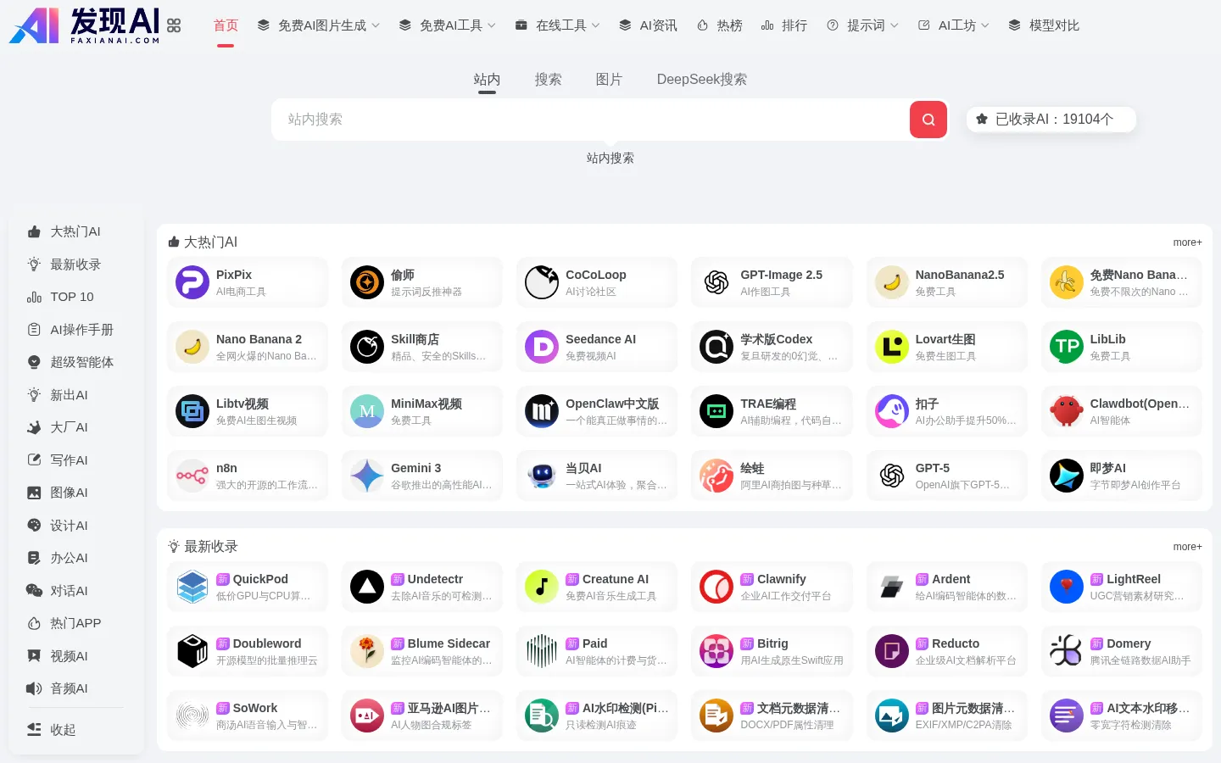Click the LightReel blue icon
Image resolution: width=1221 pixels, height=763 pixels.
point(1067,587)
